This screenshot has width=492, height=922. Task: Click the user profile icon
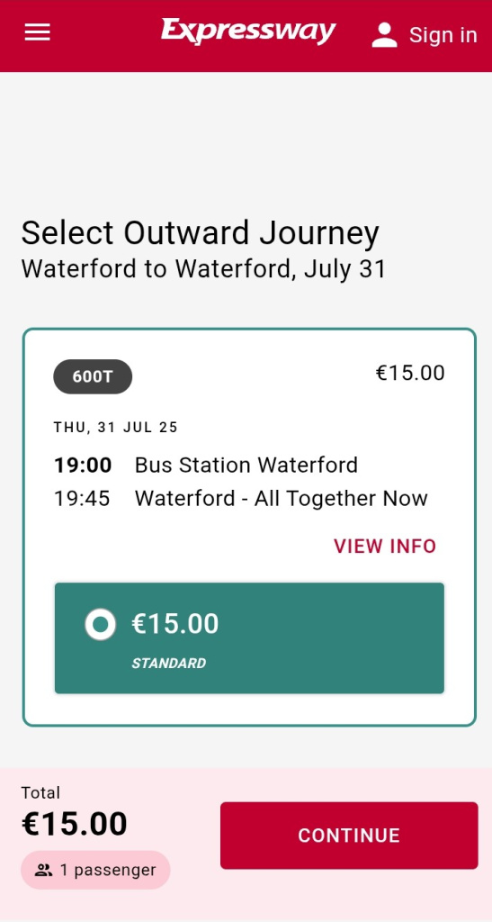click(x=385, y=35)
